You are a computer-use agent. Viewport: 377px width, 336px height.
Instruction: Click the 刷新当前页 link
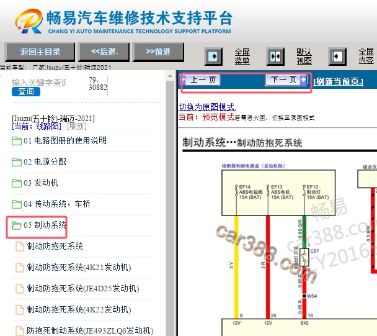338,81
